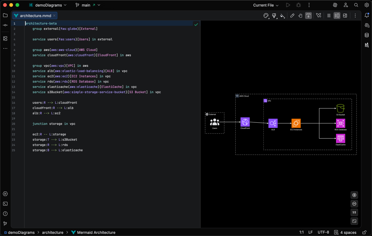Expand the main branch dropdown

(x=86, y=5)
